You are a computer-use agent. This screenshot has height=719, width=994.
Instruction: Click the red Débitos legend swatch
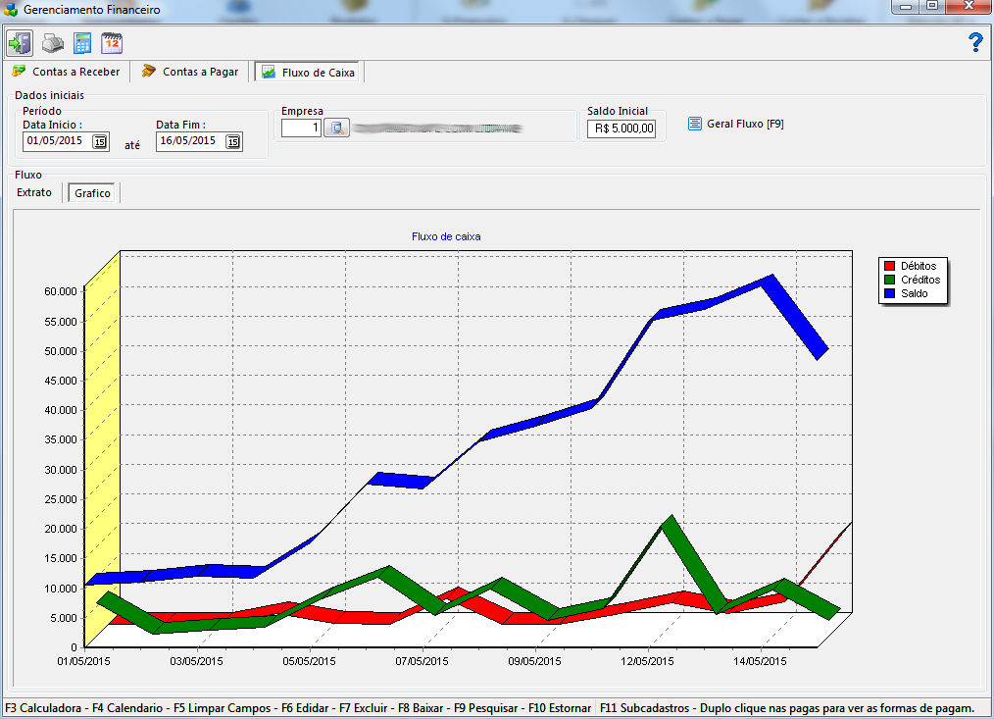coord(890,266)
